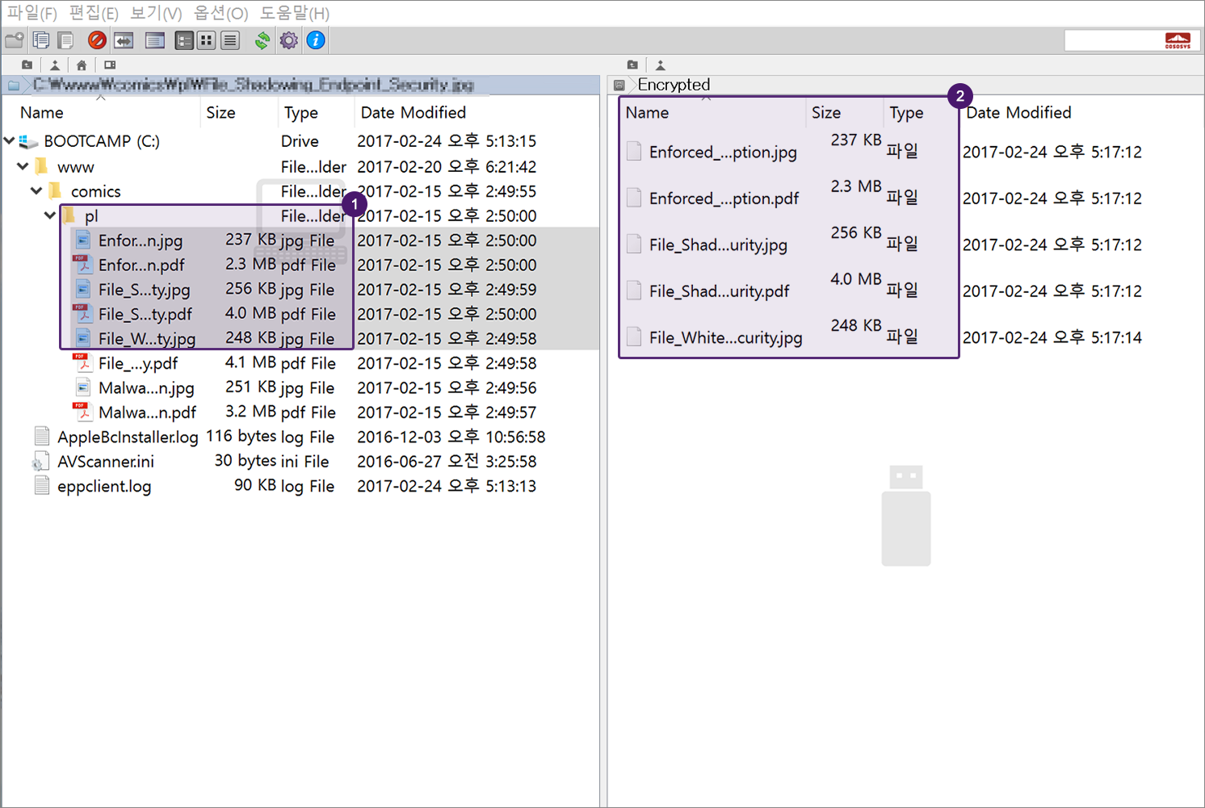Click the red delete toolbar icon

pyautogui.click(x=97, y=40)
